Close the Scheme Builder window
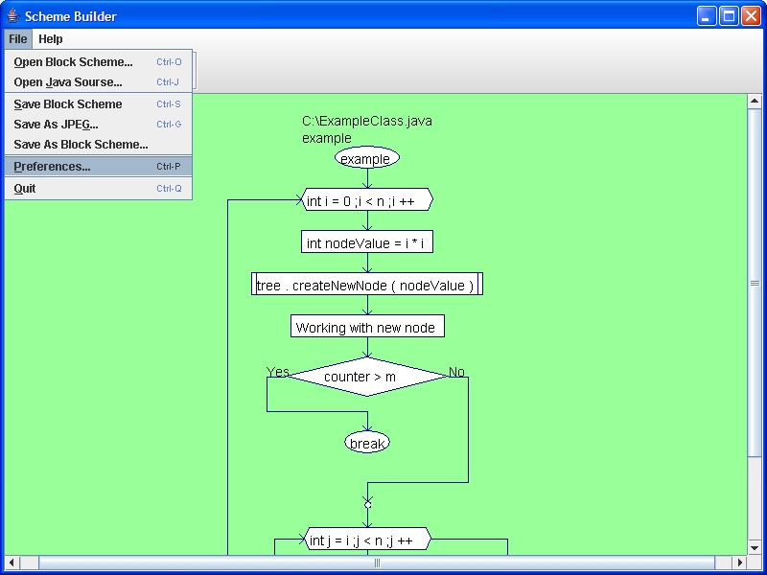This screenshot has height=575, width=767. pyautogui.click(x=751, y=16)
